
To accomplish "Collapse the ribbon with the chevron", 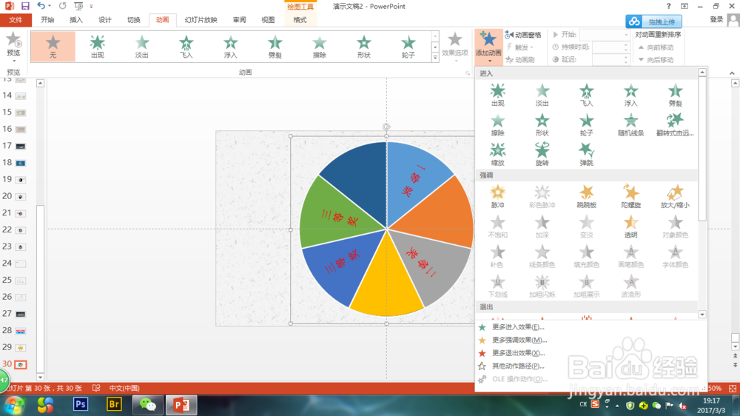I will point(732,73).
